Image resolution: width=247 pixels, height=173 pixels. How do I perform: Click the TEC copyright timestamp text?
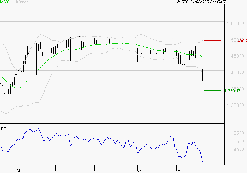(201, 2)
